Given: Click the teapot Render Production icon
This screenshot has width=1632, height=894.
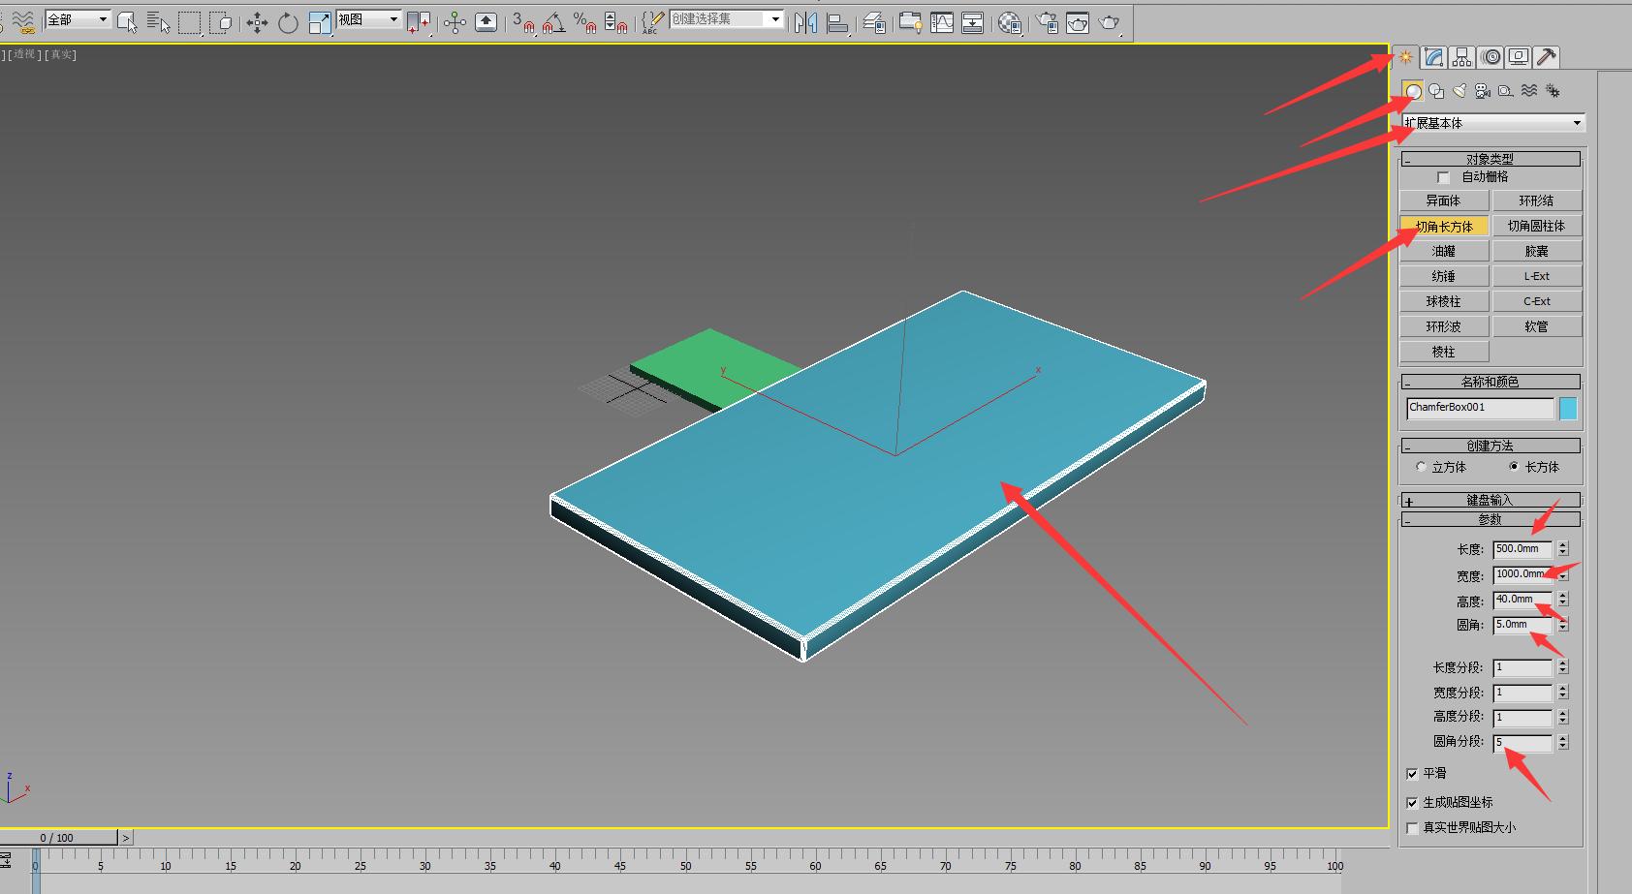Looking at the screenshot, I should [x=1109, y=22].
